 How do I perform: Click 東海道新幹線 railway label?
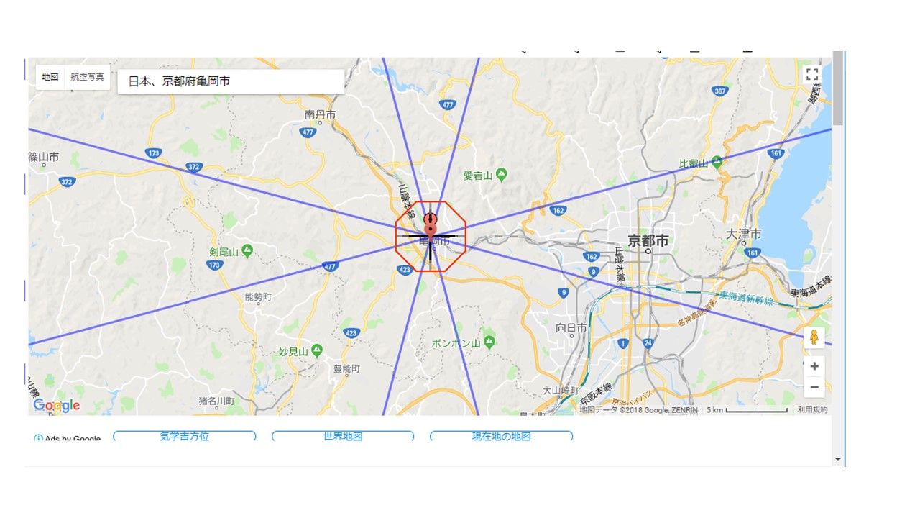[x=746, y=299]
